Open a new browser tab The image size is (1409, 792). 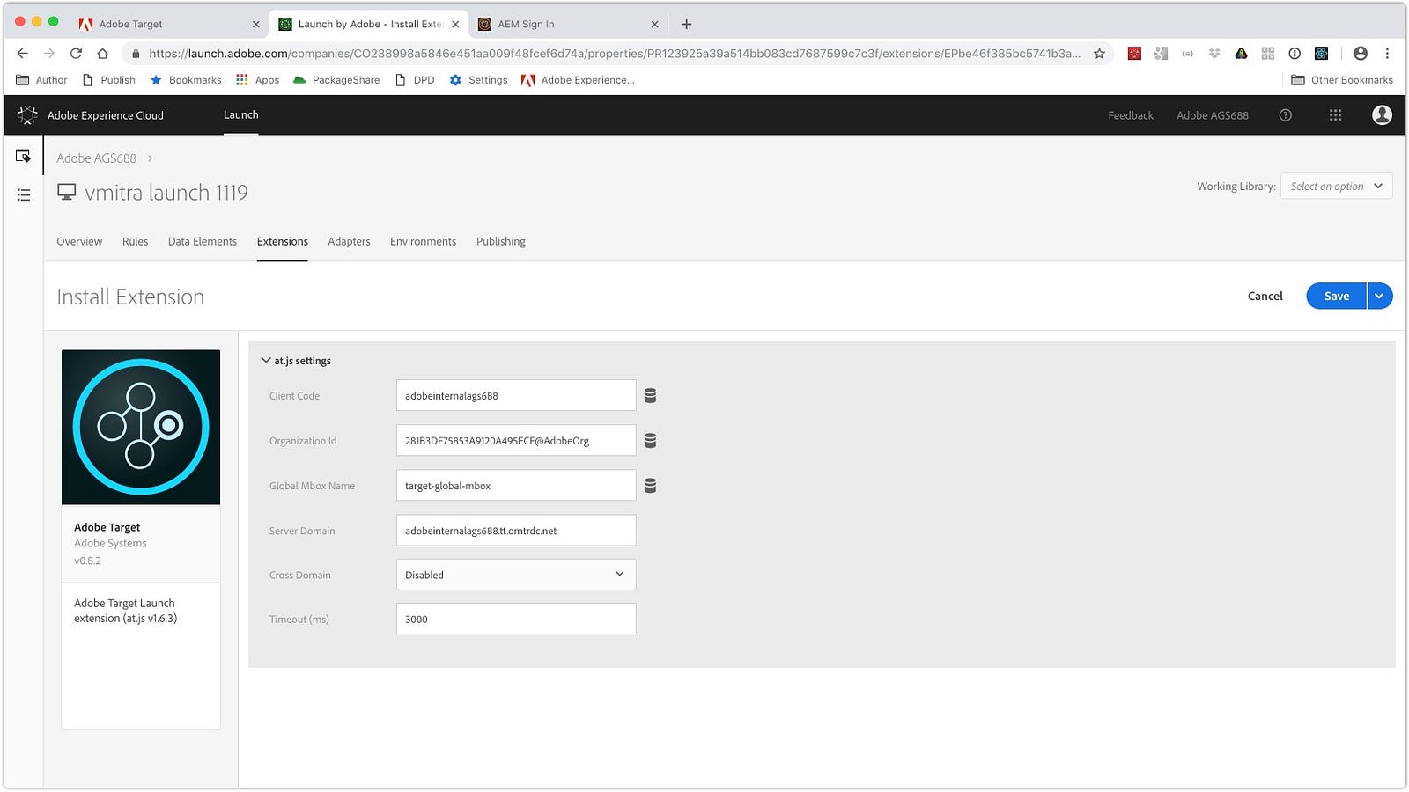(x=686, y=24)
